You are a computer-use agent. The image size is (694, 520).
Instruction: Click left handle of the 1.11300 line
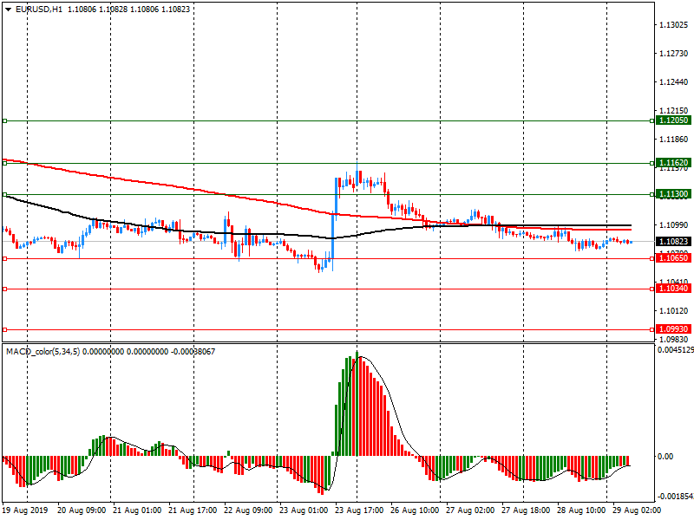(5, 194)
